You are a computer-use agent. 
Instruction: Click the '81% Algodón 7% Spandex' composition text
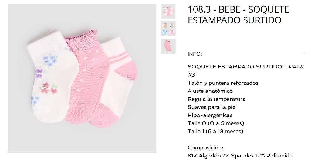tap(221, 156)
